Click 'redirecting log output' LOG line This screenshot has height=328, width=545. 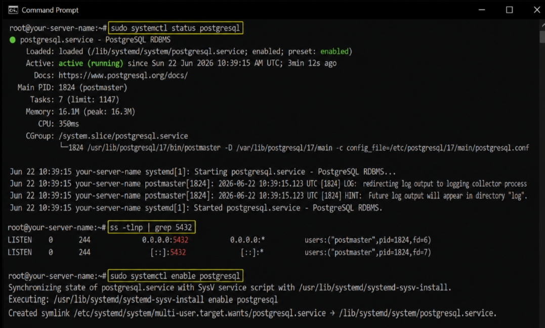click(x=268, y=184)
